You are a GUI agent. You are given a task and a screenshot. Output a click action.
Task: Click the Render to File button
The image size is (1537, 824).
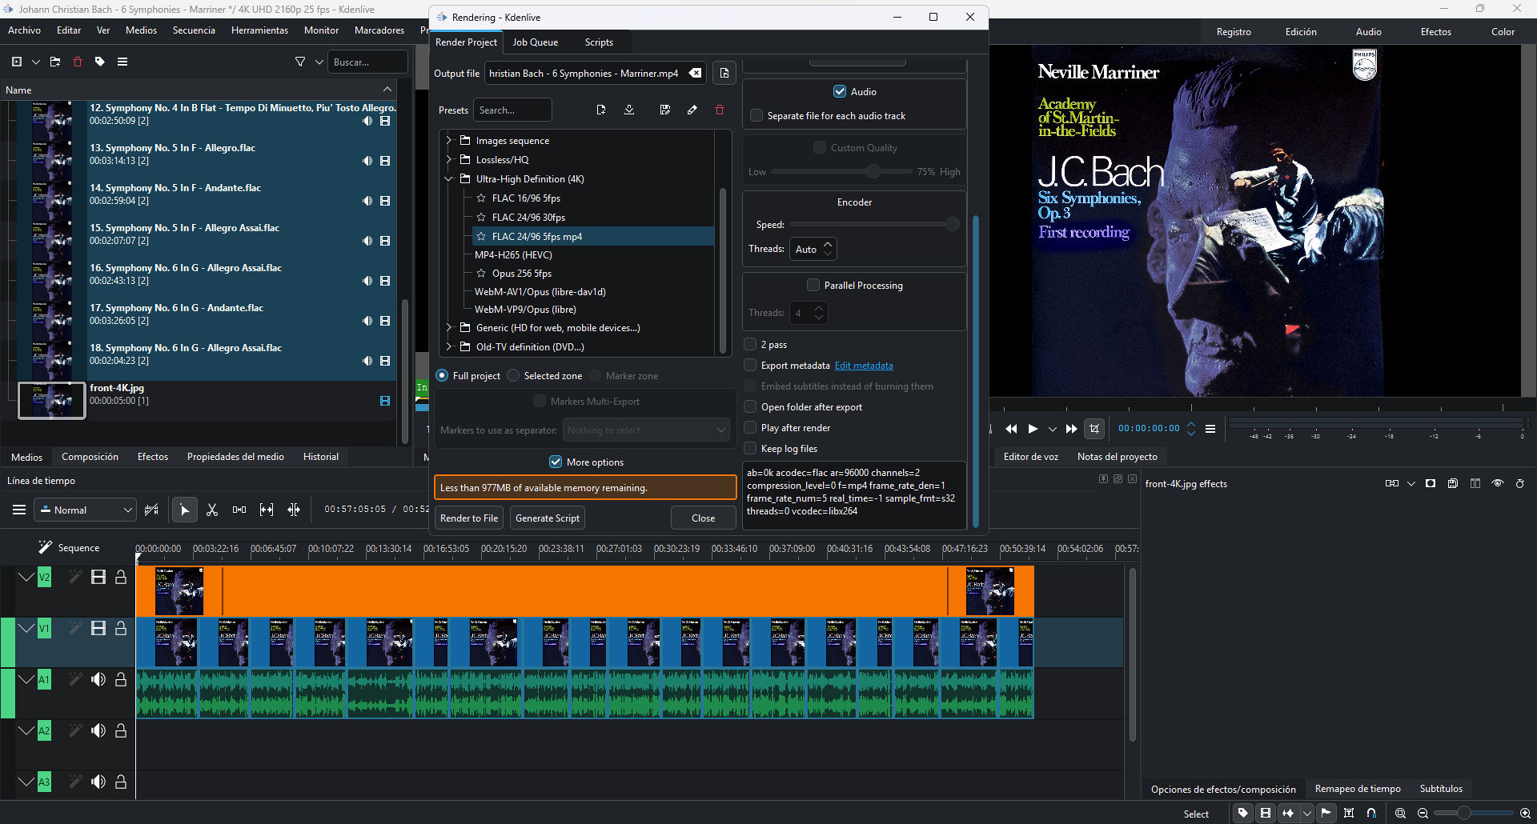click(x=469, y=518)
